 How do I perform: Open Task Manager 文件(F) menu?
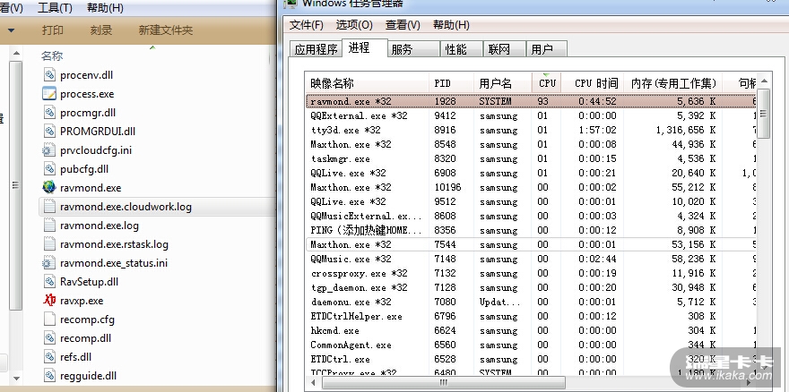click(x=307, y=25)
